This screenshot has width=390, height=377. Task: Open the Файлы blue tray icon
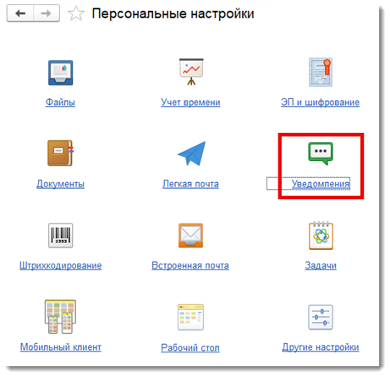click(x=60, y=73)
